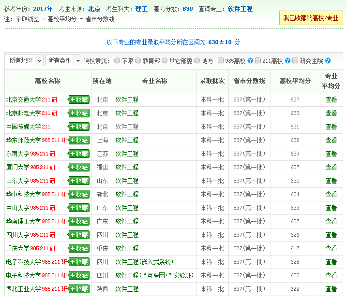Viewport: 347px width, 298px height.
Task: Open 重庆大学 school link
Action: [18, 248]
